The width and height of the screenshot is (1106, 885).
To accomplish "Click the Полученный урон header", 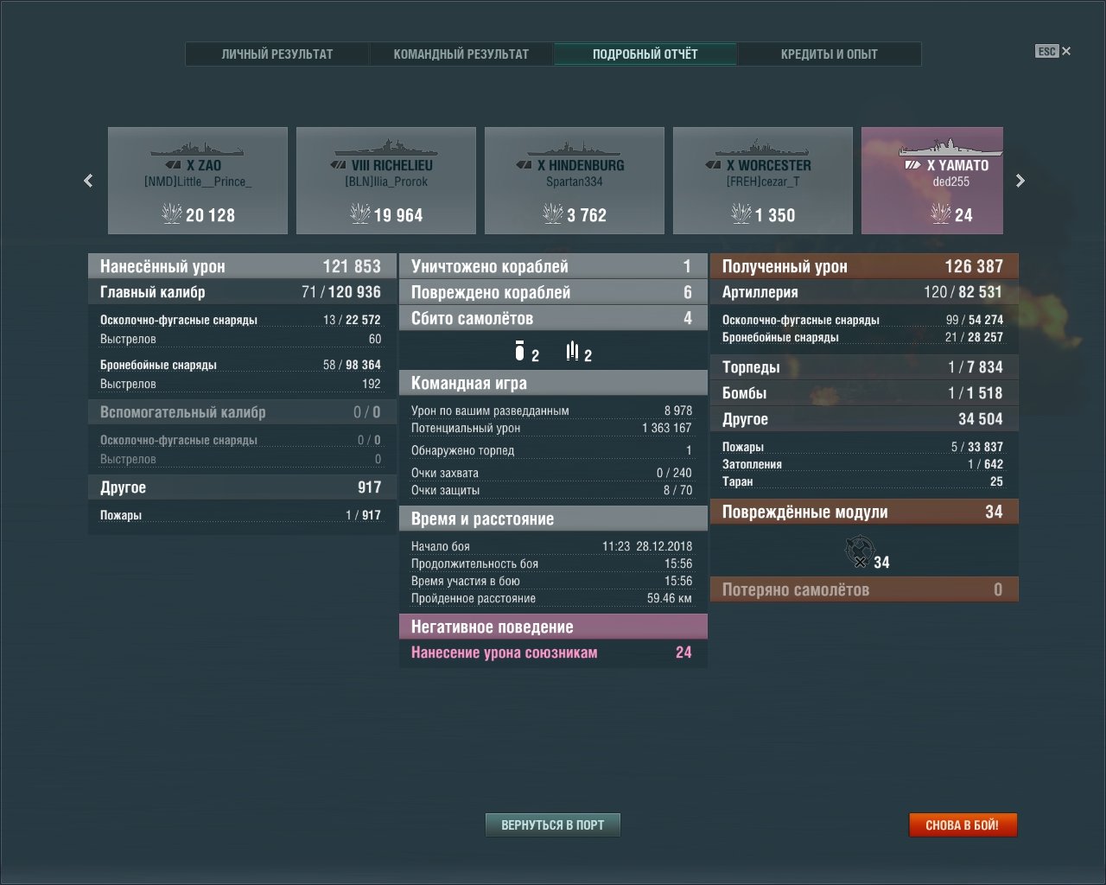I will (x=864, y=266).
